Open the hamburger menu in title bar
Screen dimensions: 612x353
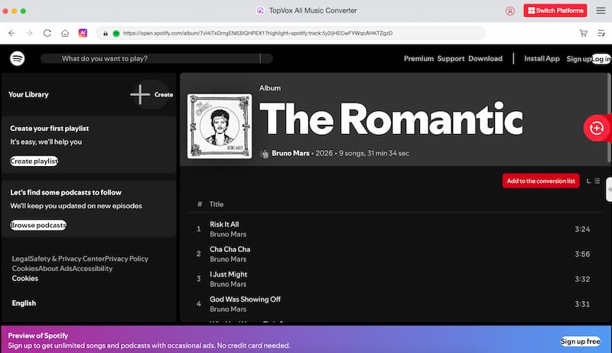click(x=601, y=11)
